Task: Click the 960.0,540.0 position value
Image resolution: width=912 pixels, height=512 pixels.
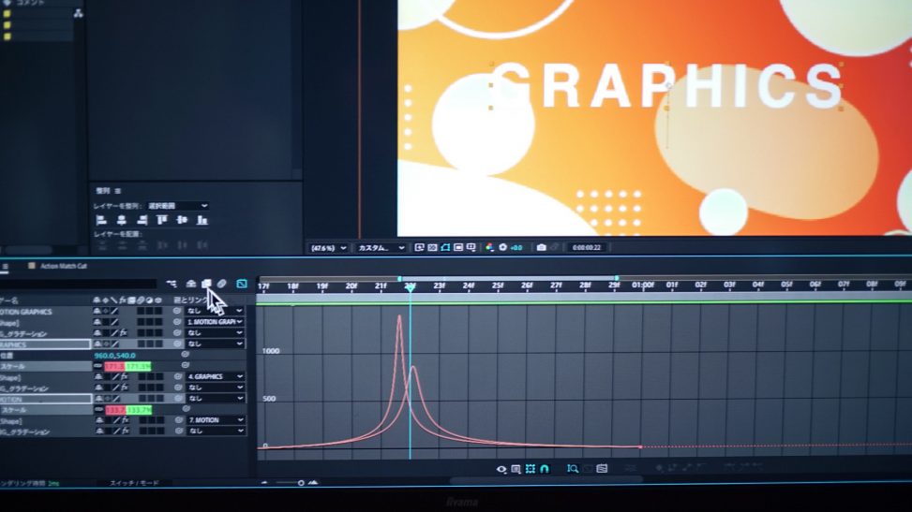Action: point(114,356)
